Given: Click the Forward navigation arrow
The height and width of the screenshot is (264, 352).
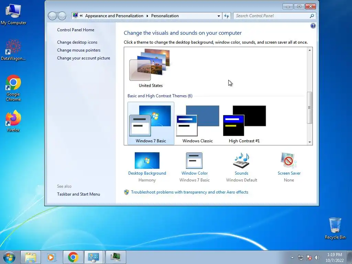Looking at the screenshot, I should pos(62,16).
